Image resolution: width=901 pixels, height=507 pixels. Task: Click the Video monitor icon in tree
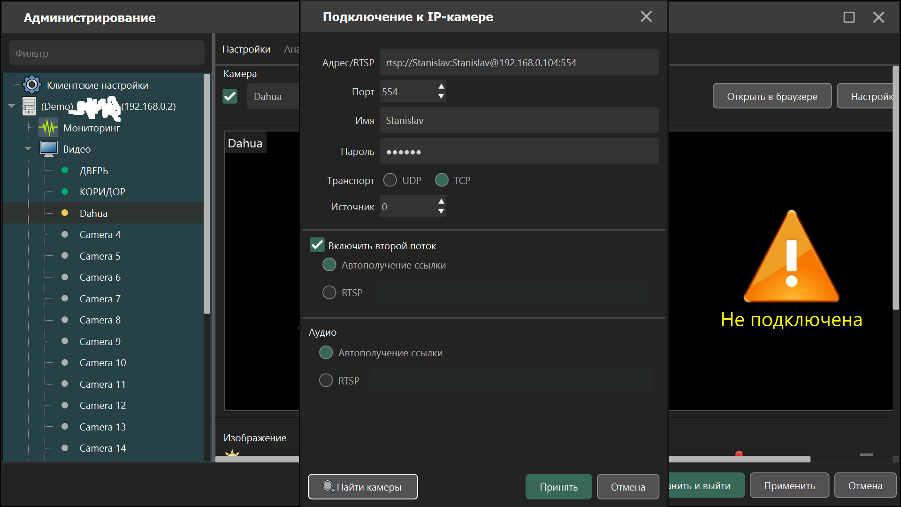click(x=49, y=149)
